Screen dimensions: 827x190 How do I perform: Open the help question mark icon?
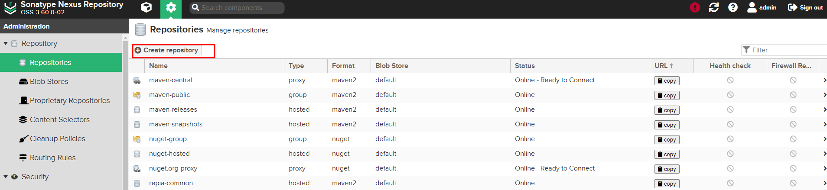click(733, 7)
